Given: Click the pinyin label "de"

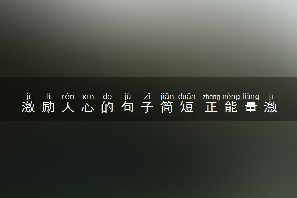Looking at the screenshot, I should click(107, 97).
